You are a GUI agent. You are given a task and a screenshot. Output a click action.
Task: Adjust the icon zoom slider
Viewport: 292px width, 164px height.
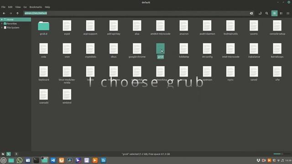pos(282,154)
